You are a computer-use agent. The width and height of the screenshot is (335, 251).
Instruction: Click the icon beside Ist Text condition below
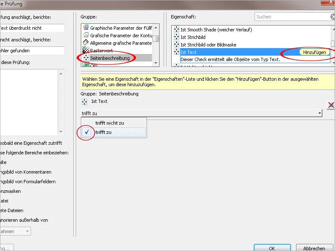coord(85,102)
